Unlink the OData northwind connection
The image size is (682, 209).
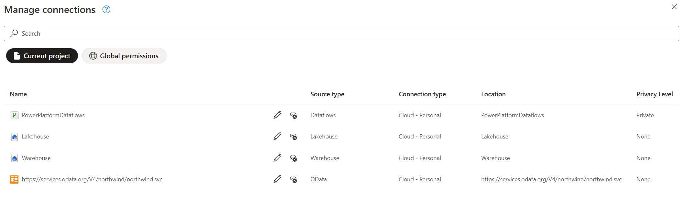[x=293, y=179]
